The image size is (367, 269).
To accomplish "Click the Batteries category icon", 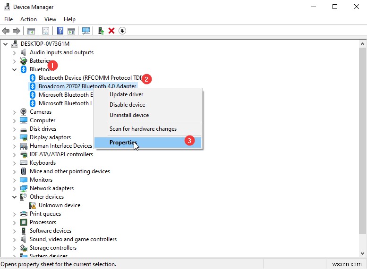I will (x=24, y=61).
